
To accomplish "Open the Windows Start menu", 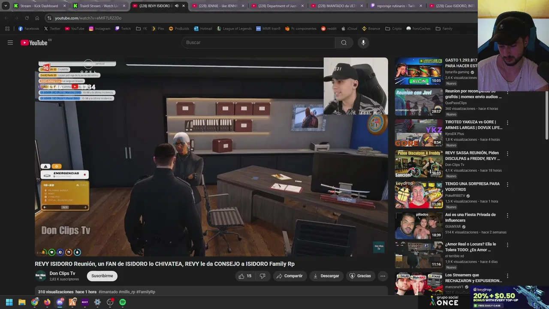I will pyautogui.click(x=9, y=302).
